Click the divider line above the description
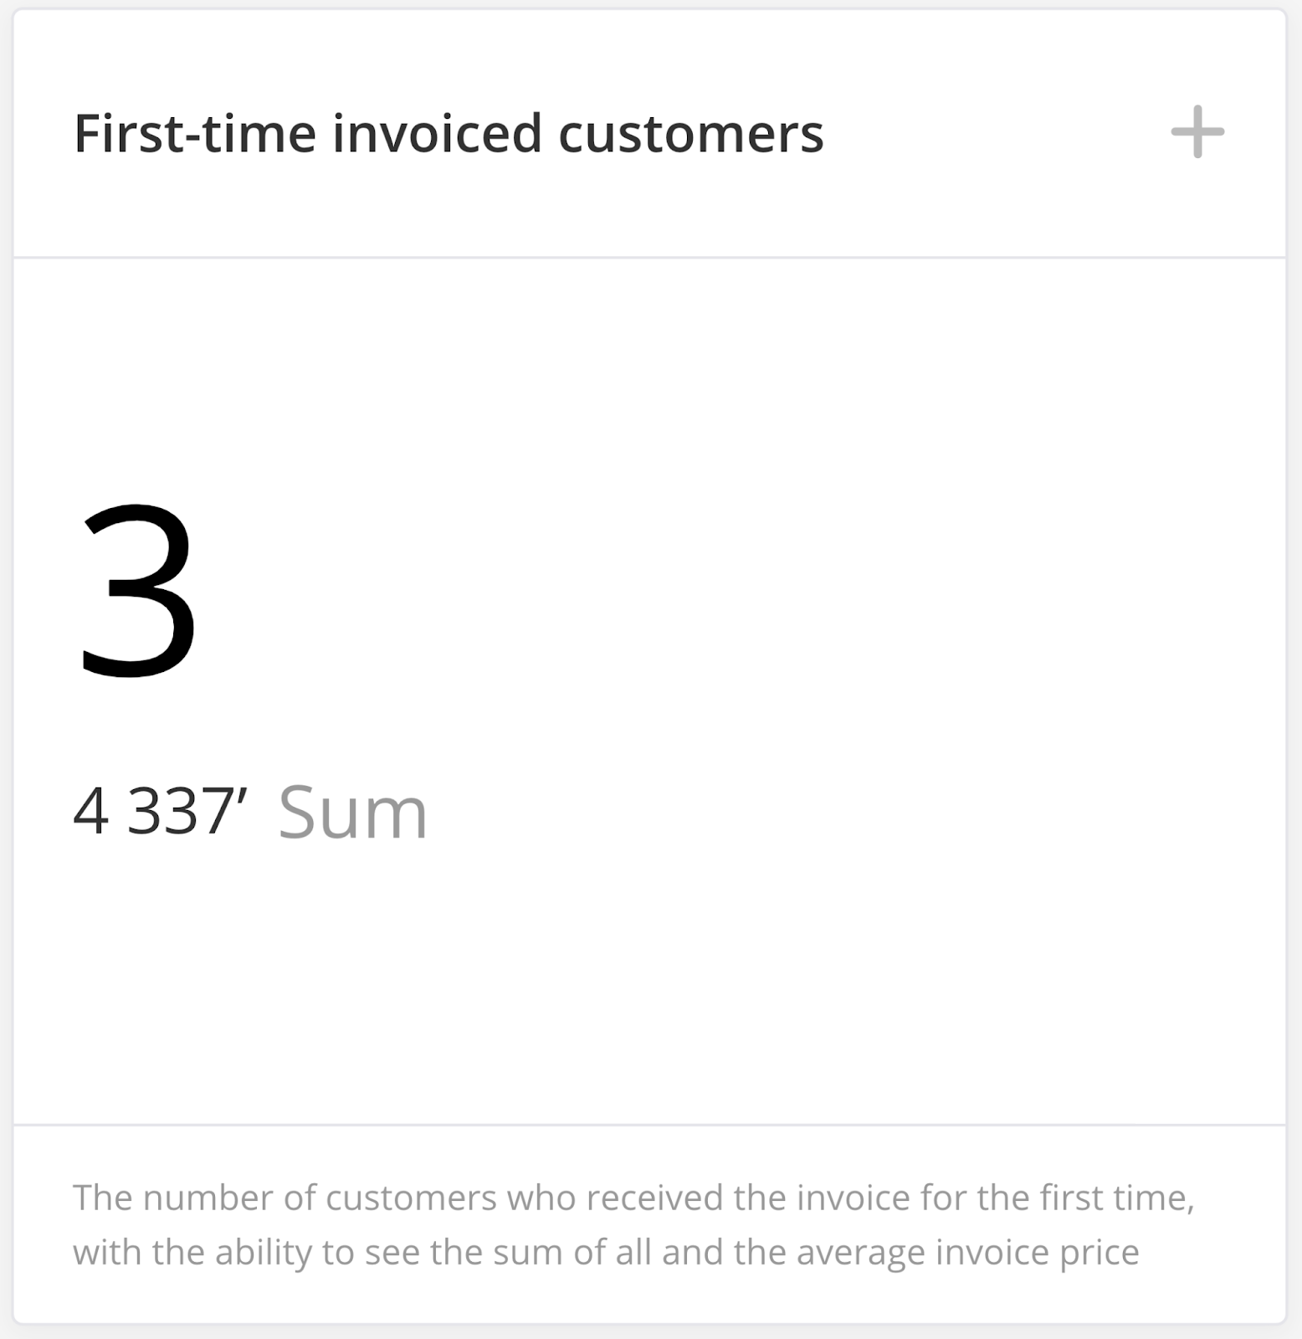Screen dimensions: 1302x1339 (649, 1125)
